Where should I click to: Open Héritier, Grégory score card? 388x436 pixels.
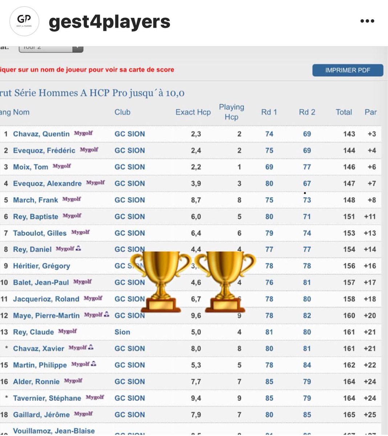(41, 266)
